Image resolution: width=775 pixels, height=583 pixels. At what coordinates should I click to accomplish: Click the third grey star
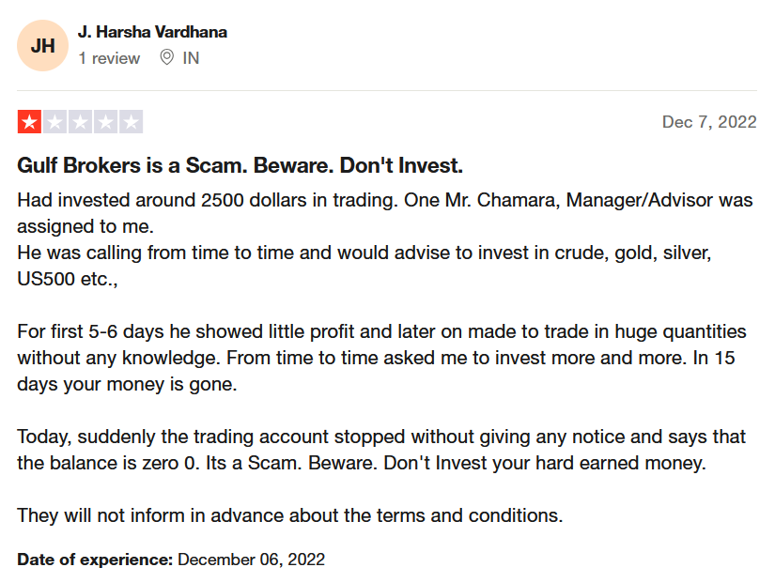80,121
